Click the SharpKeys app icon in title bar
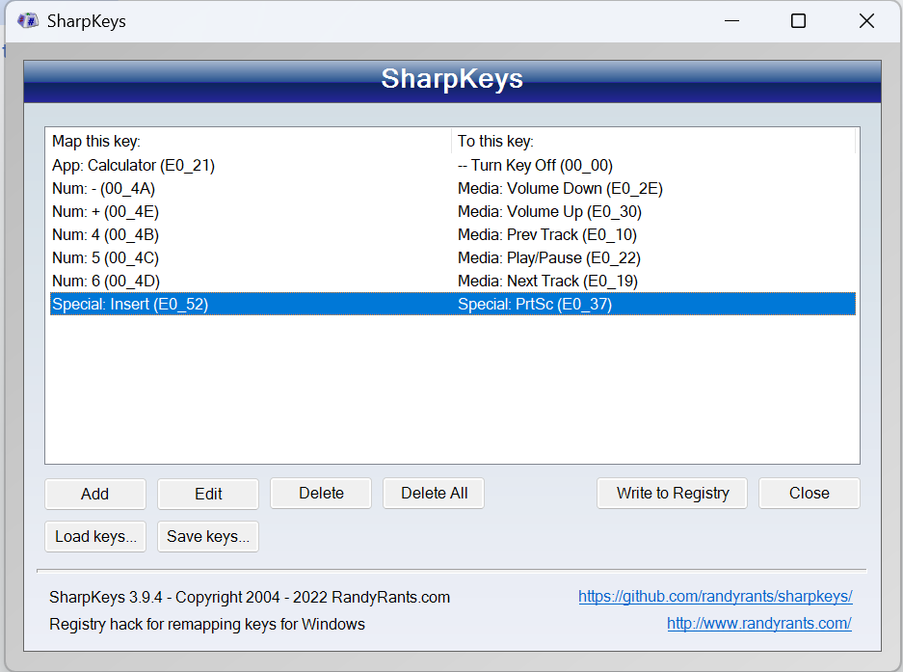 (28, 21)
